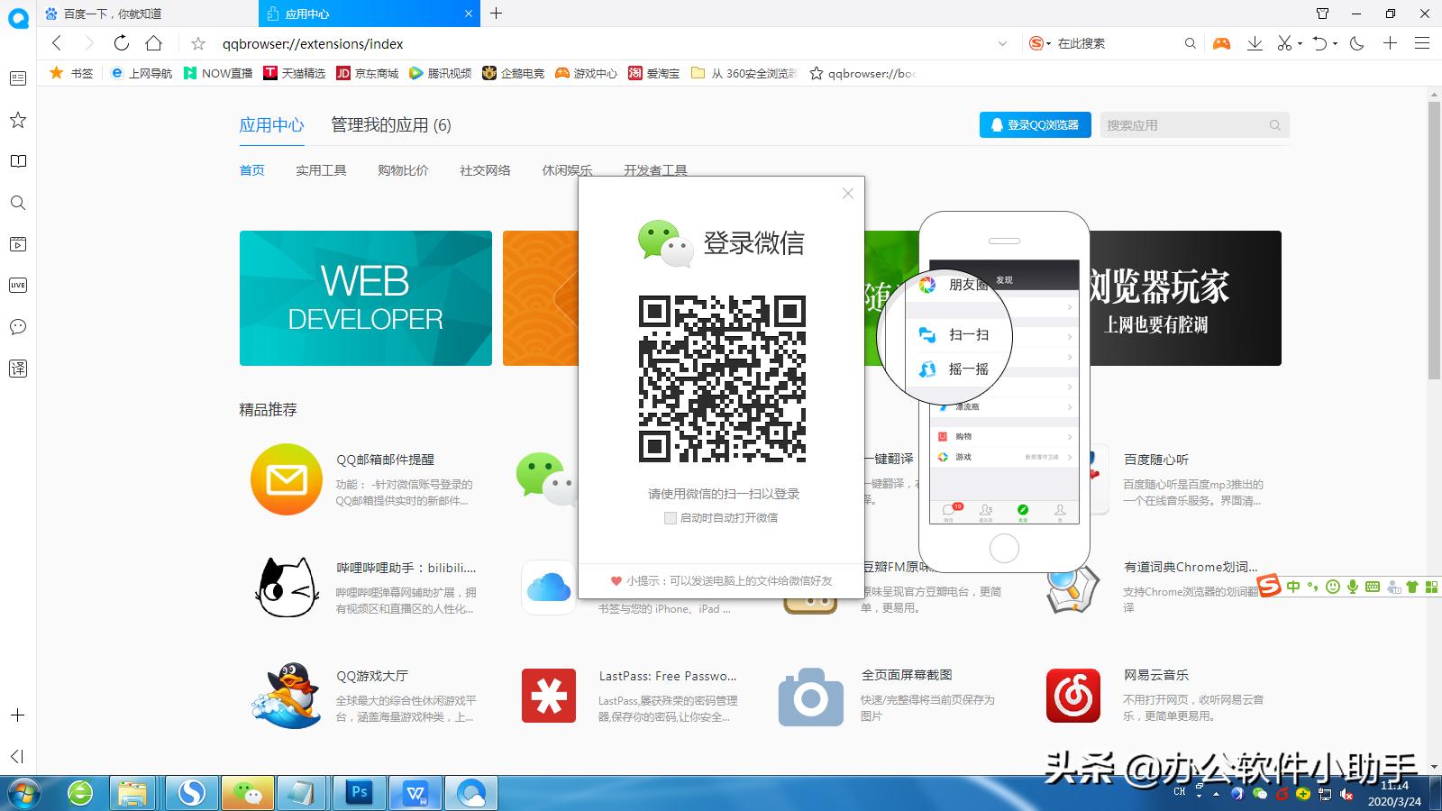Viewport: 1442px width, 811px height.
Task: Open the LIVE panel from the sidebar
Action: pos(18,285)
